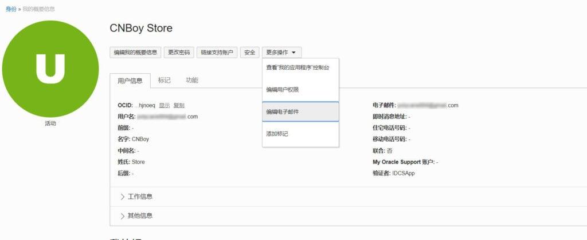Click the 我的概要信息 breadcrumb text
Image resolution: width=587 pixels, height=240 pixels.
click(38, 9)
